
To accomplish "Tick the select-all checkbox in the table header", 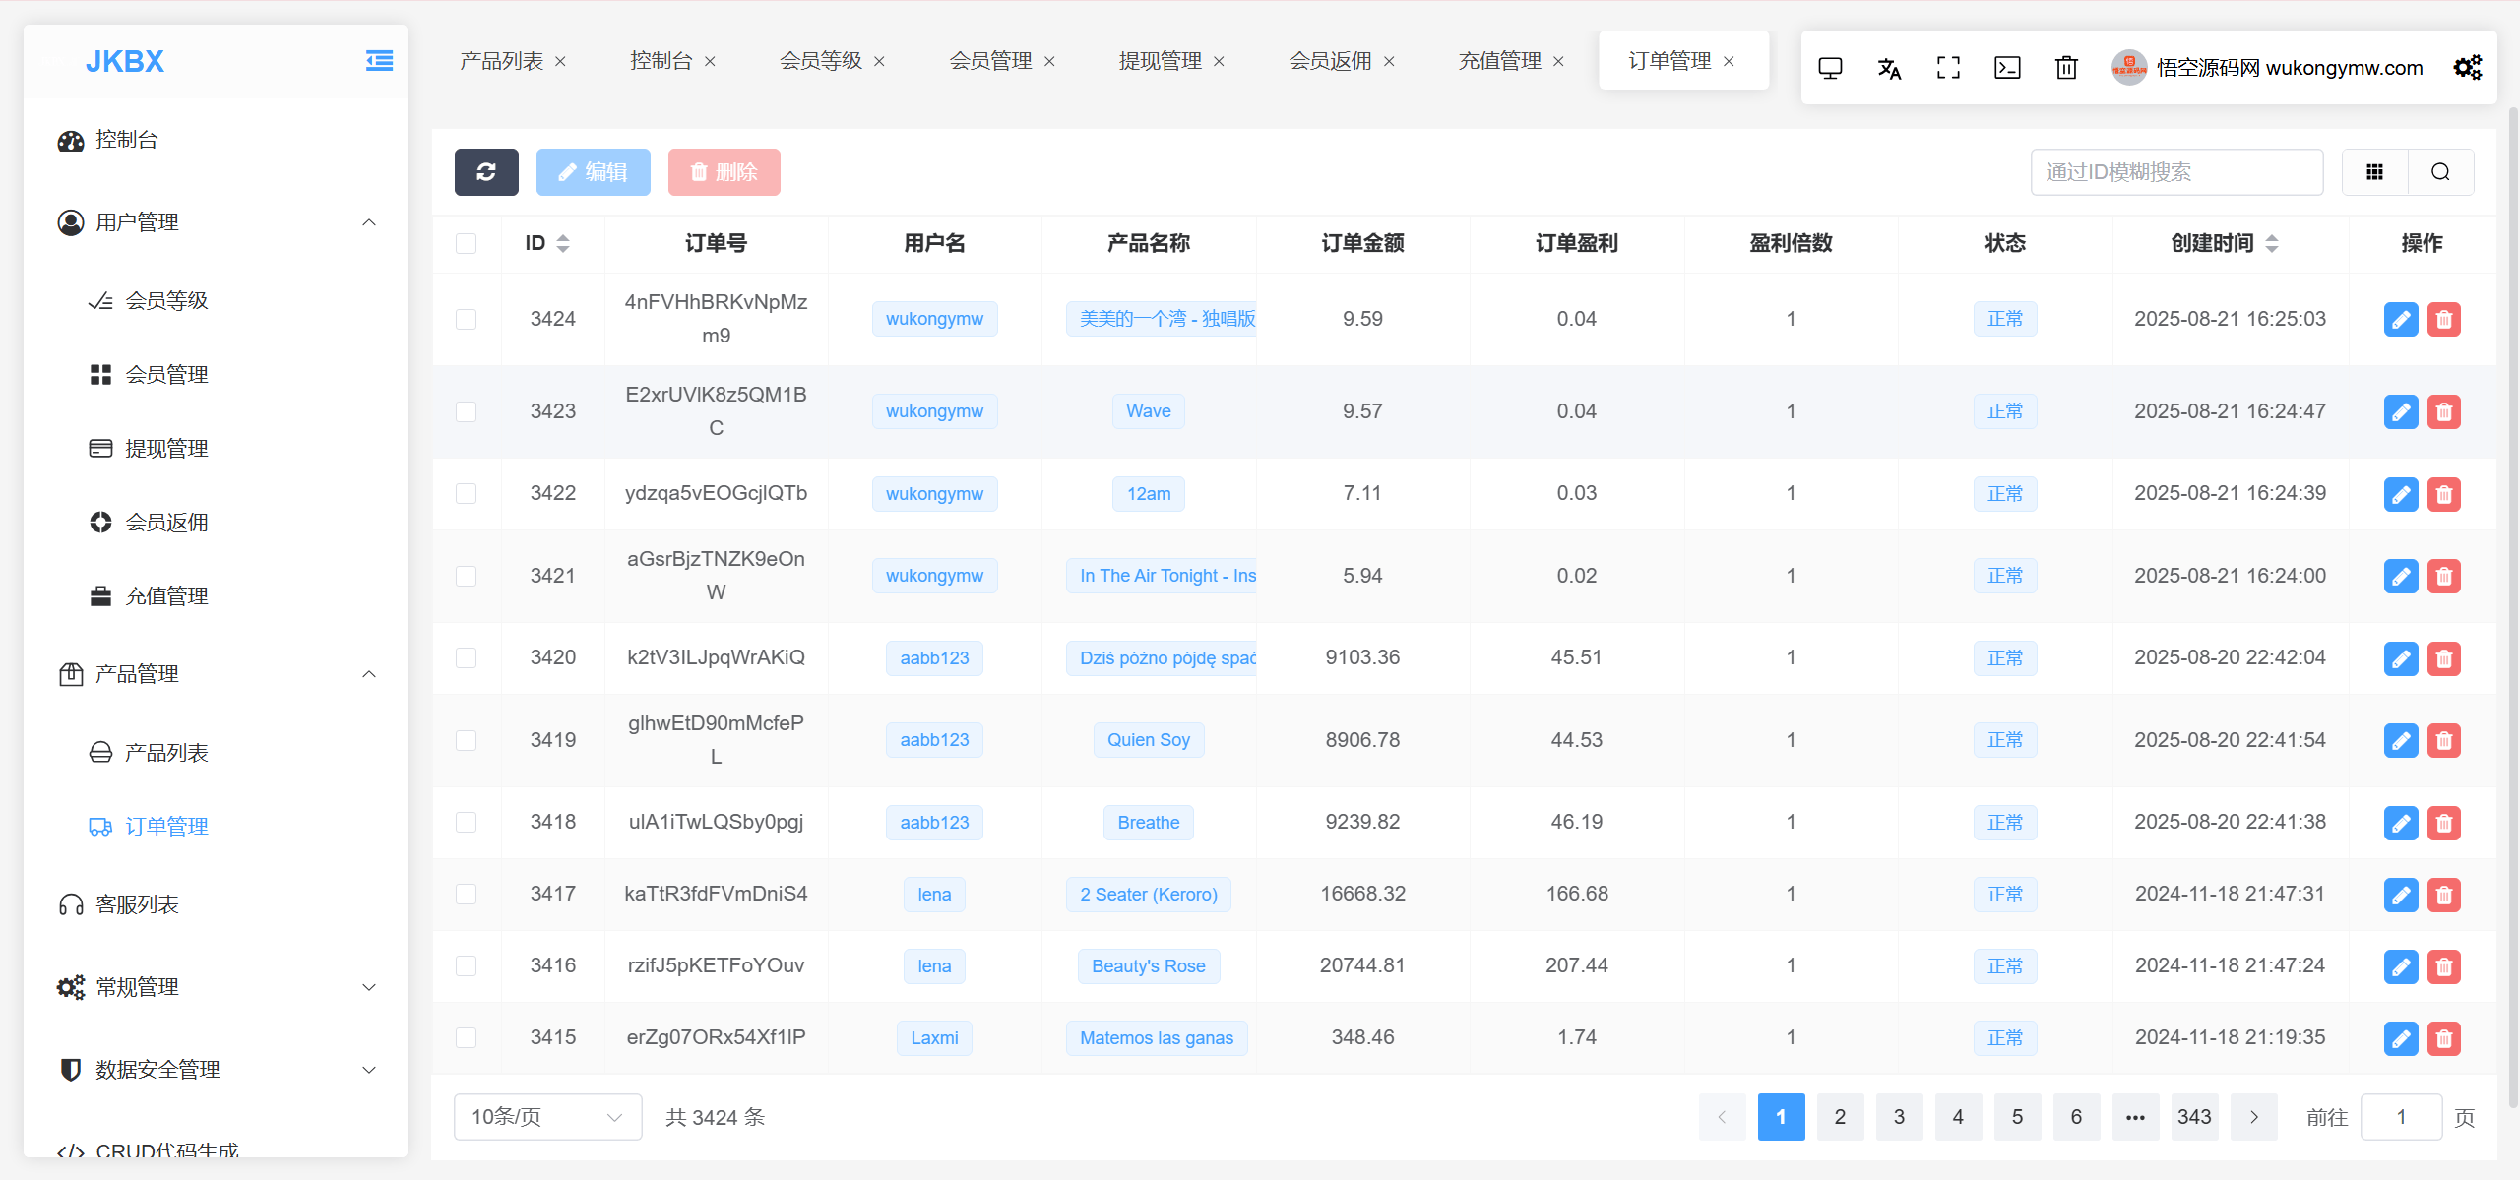I will coord(467,243).
